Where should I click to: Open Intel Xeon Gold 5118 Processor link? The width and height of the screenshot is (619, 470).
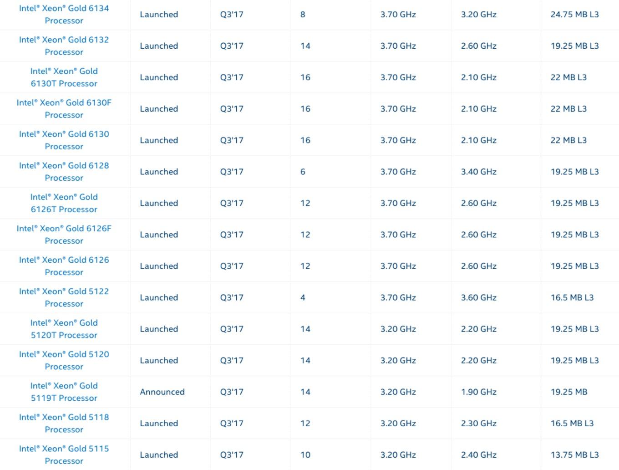point(64,423)
